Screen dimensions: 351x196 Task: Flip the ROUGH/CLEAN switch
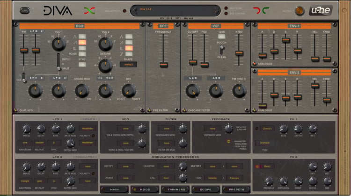[222, 50]
